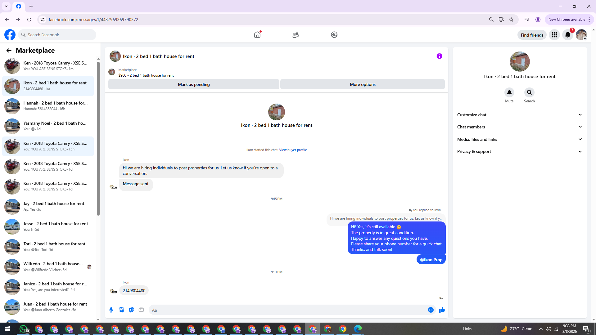
Task: Attach a photo using the image icon
Action: (121, 310)
